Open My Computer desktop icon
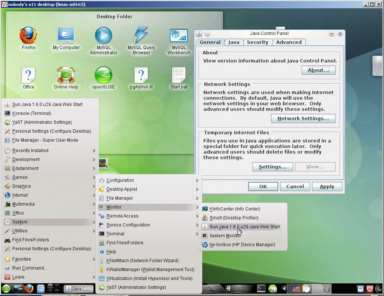Image resolution: width=384 pixels, height=296 pixels. click(x=66, y=38)
